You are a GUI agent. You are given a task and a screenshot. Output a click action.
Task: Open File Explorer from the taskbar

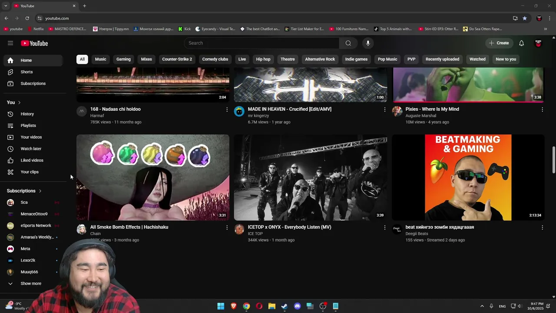pyautogui.click(x=272, y=306)
